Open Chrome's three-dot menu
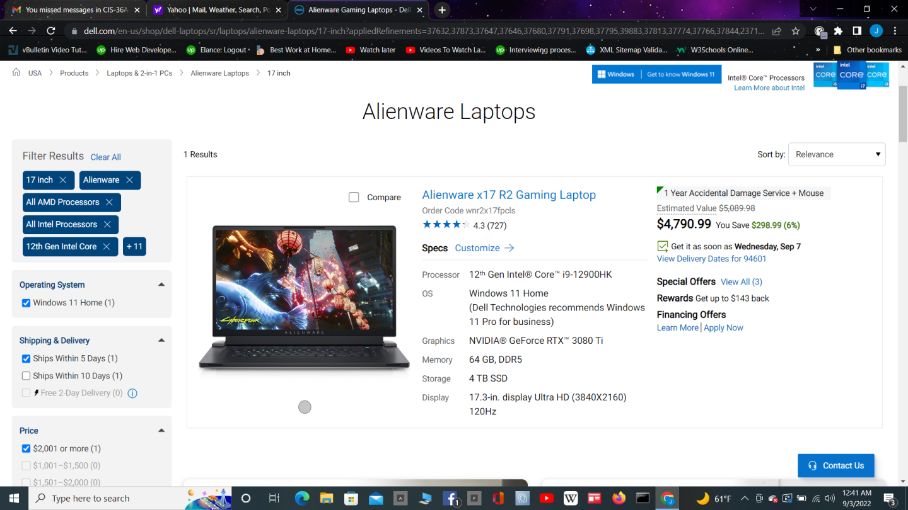 point(894,30)
